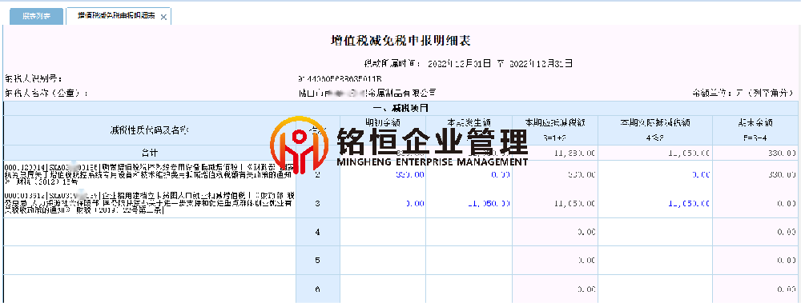Click the empty 本期发生额 input in row 4

click(x=469, y=232)
